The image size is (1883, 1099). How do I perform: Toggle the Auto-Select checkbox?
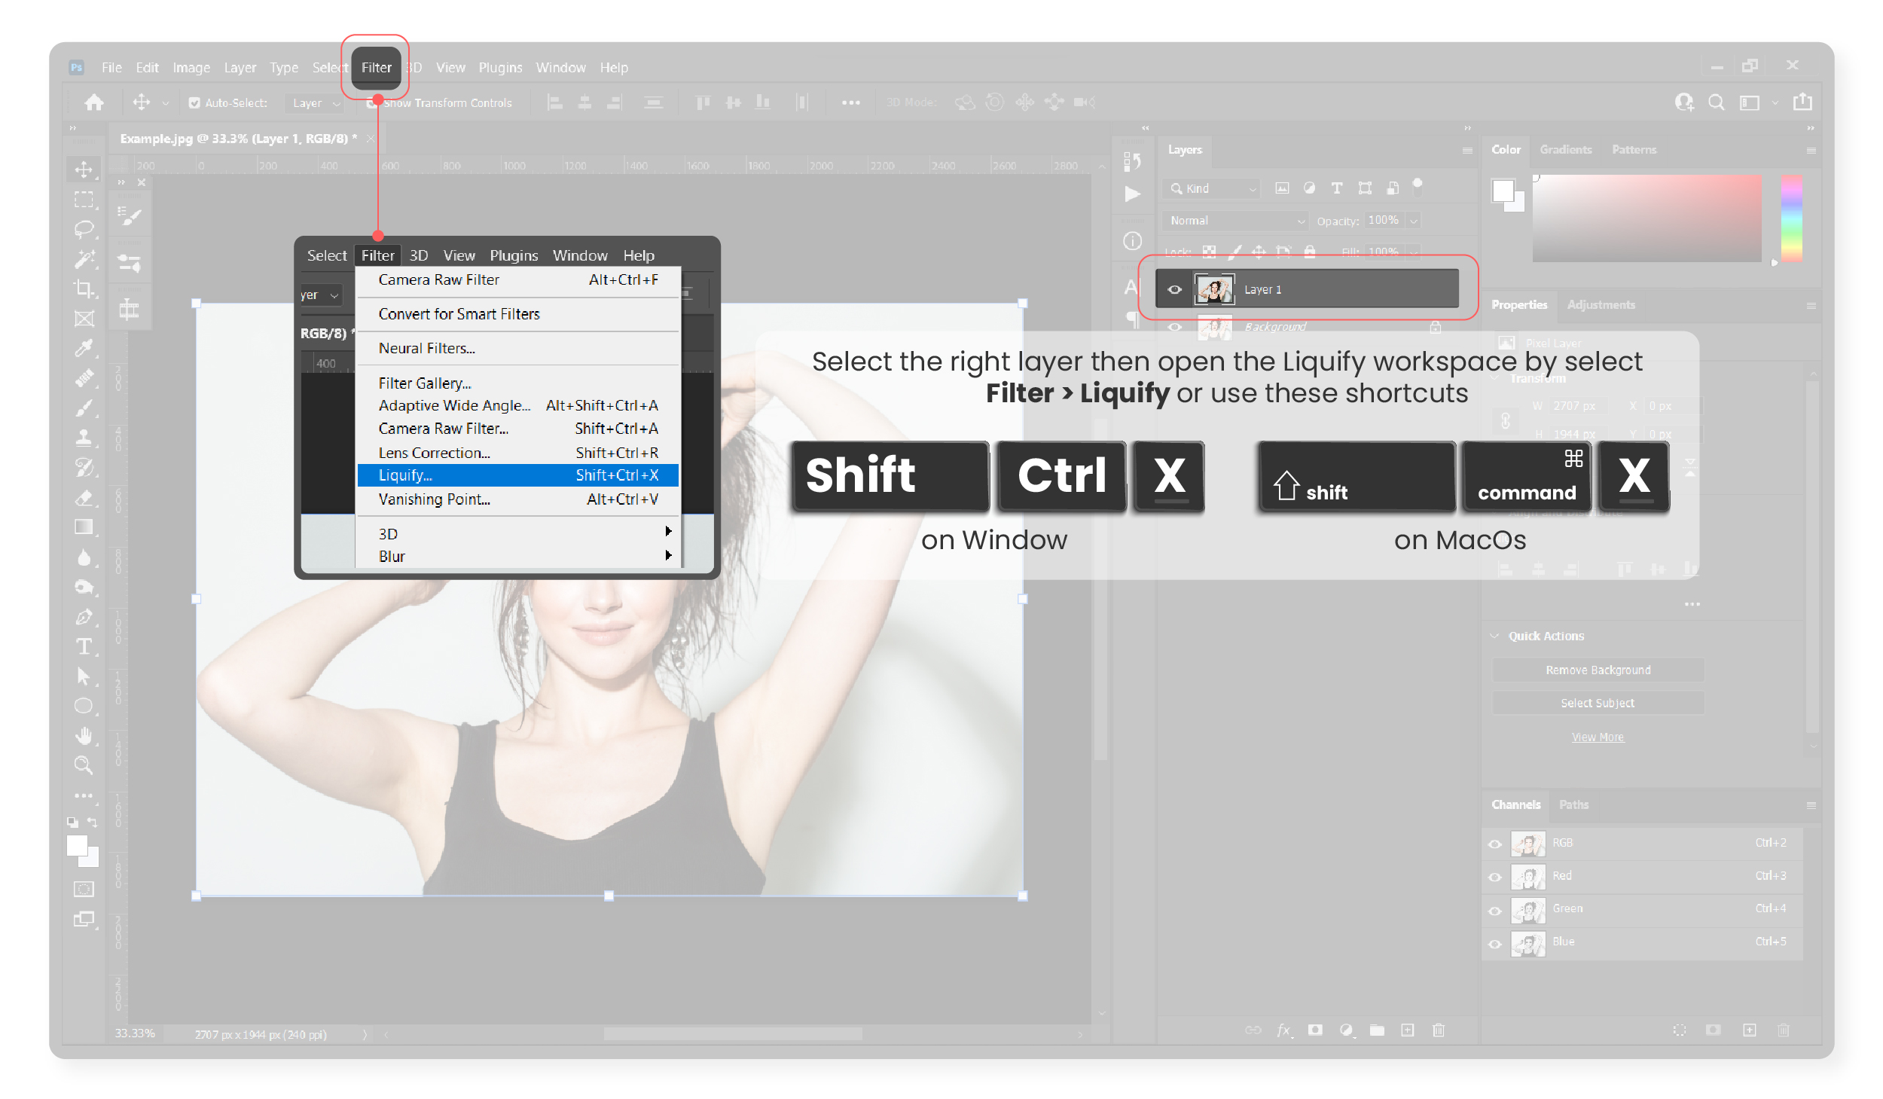tap(194, 103)
